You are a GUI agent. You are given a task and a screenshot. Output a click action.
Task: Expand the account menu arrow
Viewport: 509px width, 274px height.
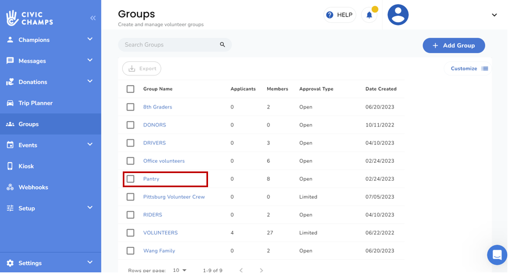click(494, 15)
